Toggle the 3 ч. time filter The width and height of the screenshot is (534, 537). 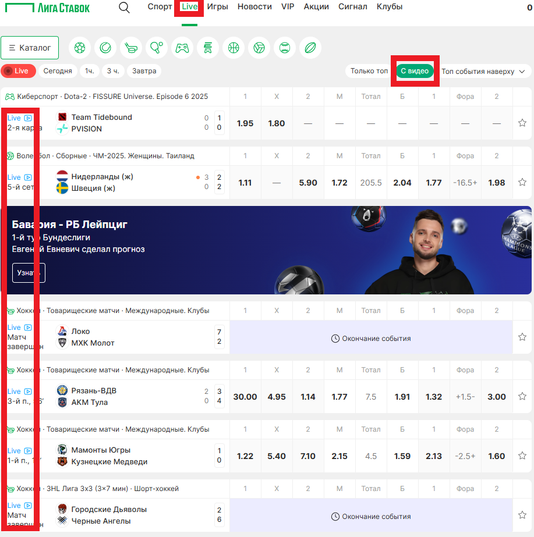tap(113, 71)
